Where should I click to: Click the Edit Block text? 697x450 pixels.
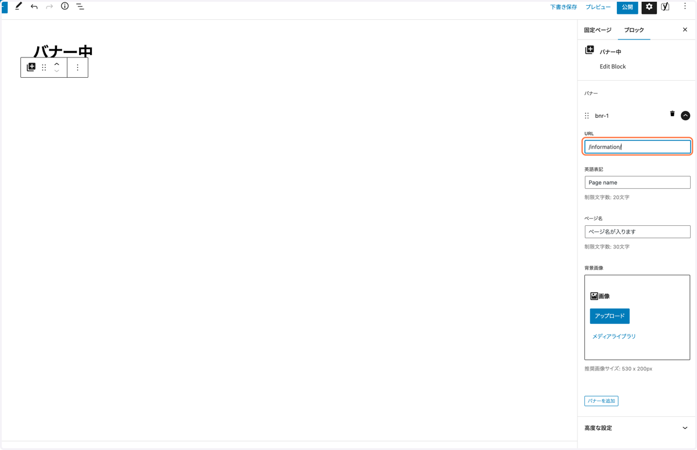click(x=613, y=66)
